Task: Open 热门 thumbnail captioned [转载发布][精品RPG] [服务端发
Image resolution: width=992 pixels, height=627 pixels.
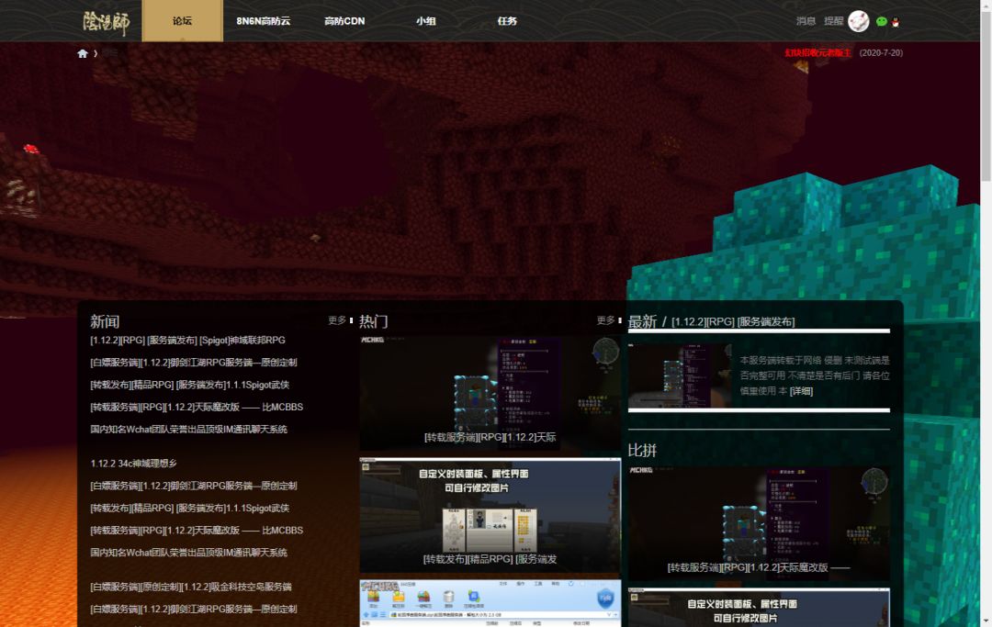Action: click(490, 515)
